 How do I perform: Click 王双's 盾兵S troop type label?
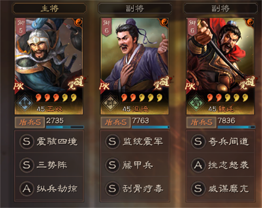(x=30, y=122)
